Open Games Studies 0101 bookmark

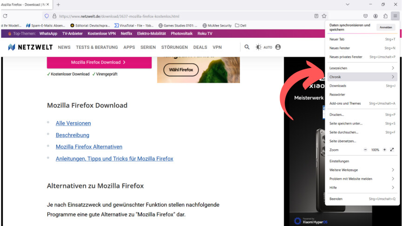(178, 26)
